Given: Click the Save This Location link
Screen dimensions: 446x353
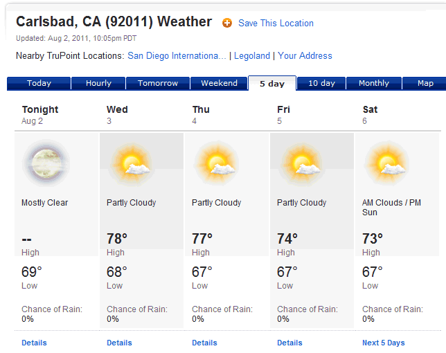Looking at the screenshot, I should coord(276,23).
